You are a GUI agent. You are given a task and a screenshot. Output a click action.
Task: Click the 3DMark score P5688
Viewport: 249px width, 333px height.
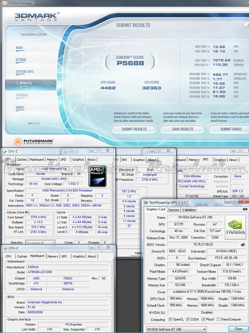(130, 63)
